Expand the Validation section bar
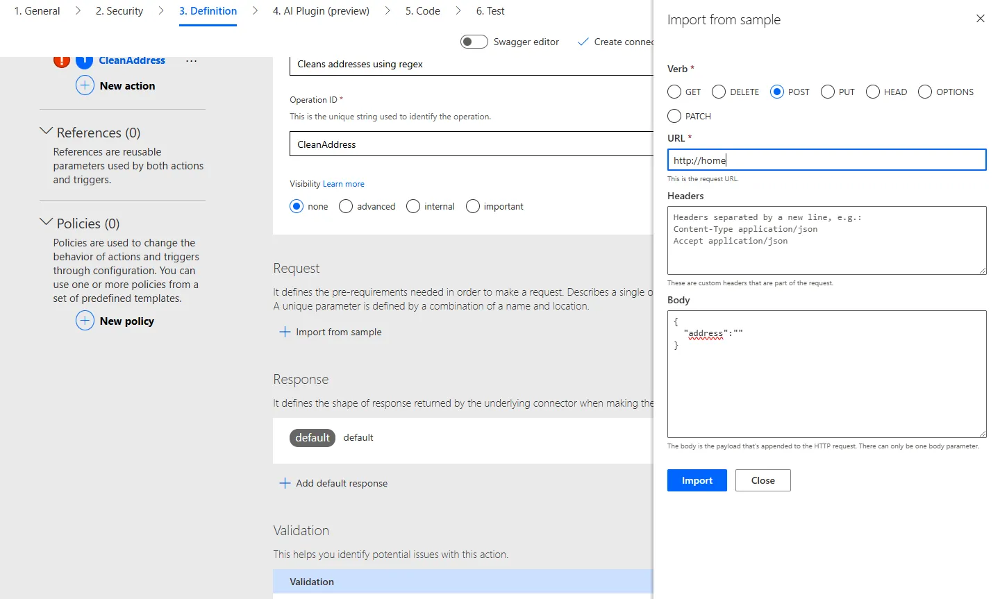 pos(463,582)
